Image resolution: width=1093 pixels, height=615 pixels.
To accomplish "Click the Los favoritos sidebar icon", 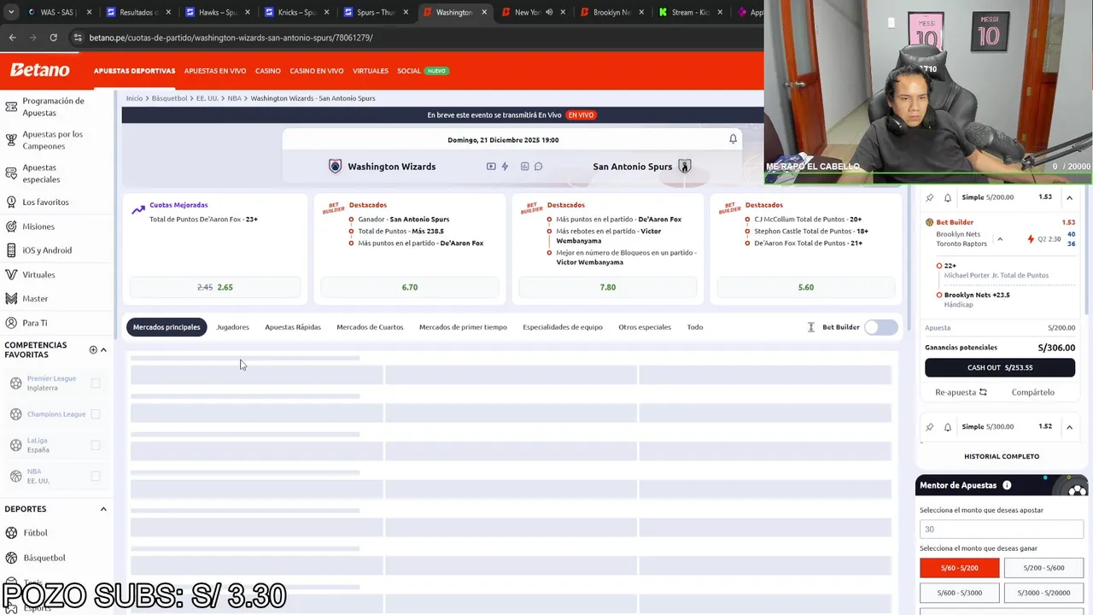I will [11, 202].
